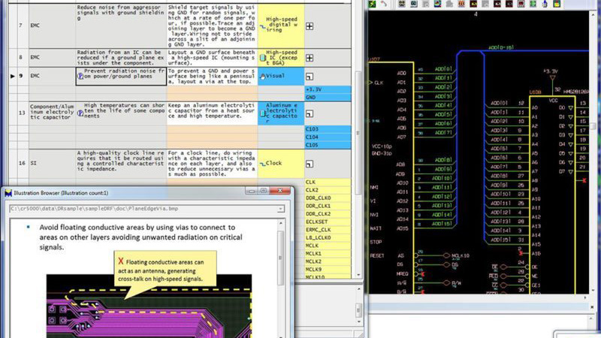This screenshot has height=338, width=601.
Task: Select the U10B component in the schematic
Action: 536,92
